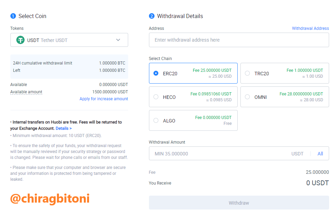Select the ALGO chain radio button

pyautogui.click(x=156, y=120)
